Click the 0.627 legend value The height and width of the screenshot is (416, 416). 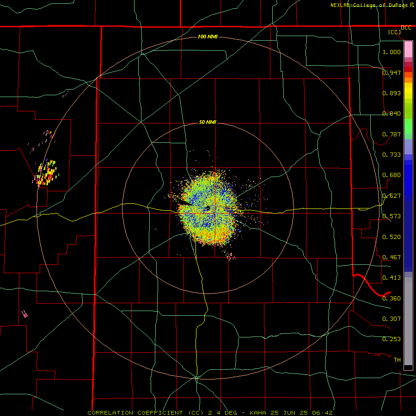click(x=392, y=196)
